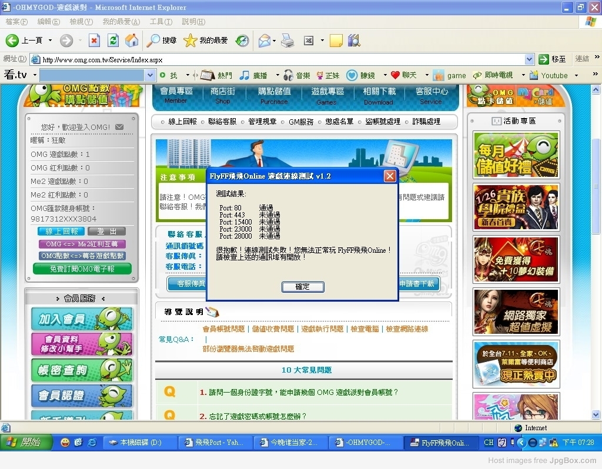Refresh the page with the toolbar icon
This screenshot has height=469, width=602.
pos(113,41)
